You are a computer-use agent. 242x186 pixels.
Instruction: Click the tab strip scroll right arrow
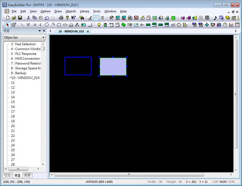[x=236, y=31]
